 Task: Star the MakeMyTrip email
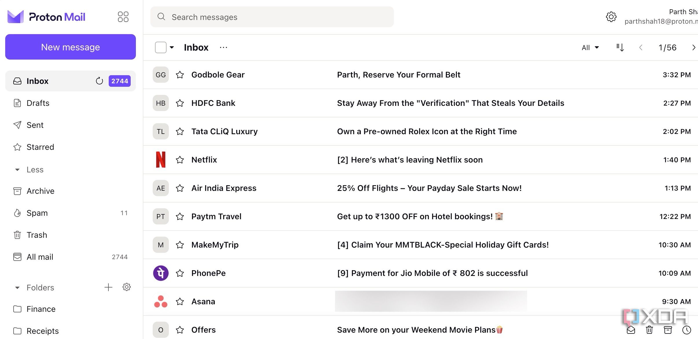(x=180, y=245)
